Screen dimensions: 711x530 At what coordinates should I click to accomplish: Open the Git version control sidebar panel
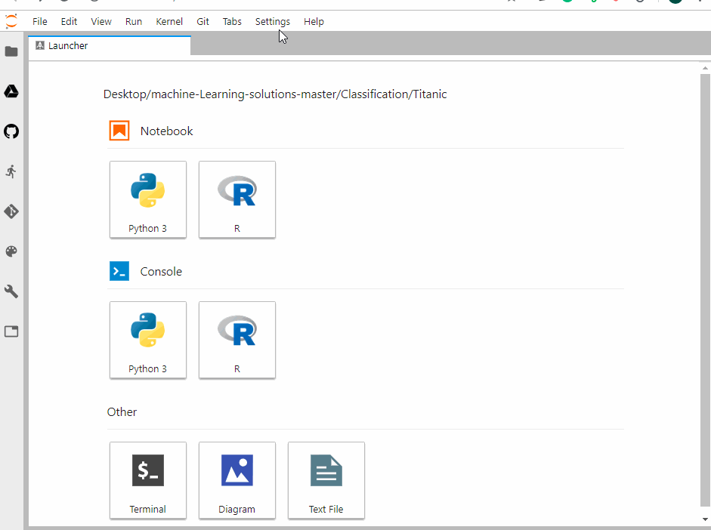[11, 211]
